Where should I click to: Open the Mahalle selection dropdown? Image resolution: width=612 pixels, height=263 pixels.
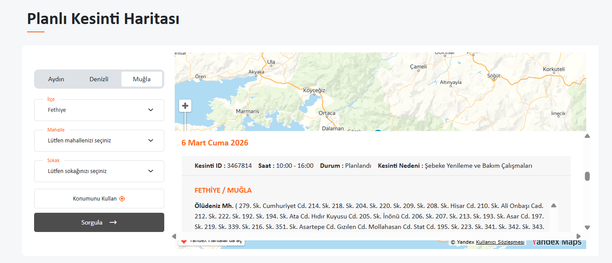pos(99,141)
